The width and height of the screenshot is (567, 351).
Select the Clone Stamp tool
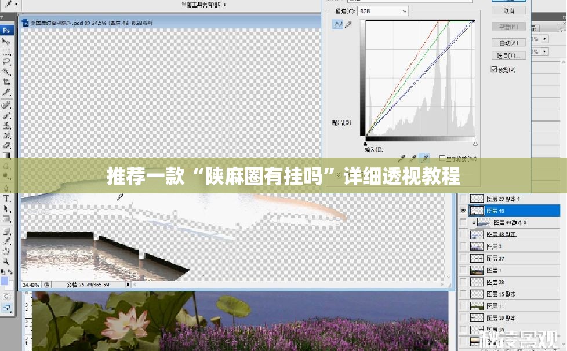pyautogui.click(x=6, y=126)
